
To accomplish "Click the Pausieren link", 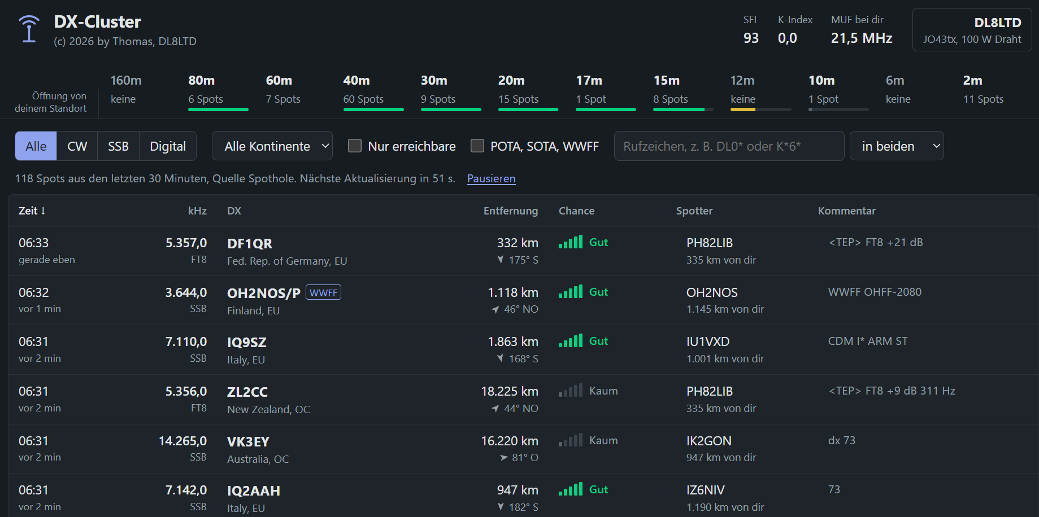I will 492,179.
